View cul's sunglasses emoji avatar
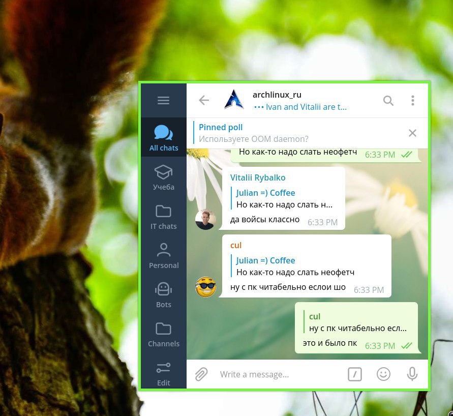 [206, 287]
